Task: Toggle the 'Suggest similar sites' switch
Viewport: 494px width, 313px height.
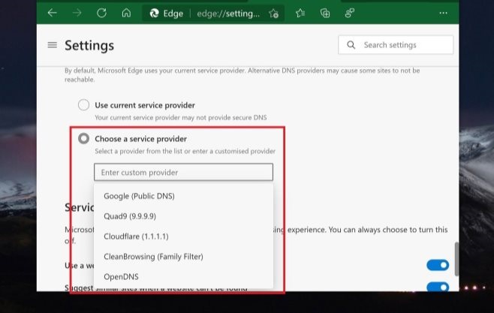Action: tap(438, 287)
